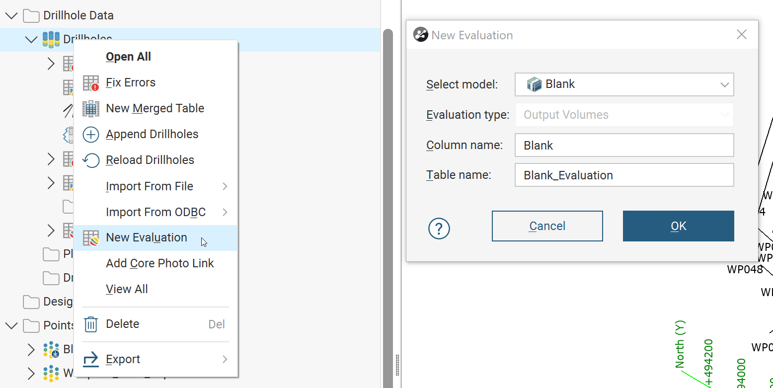The height and width of the screenshot is (388, 773).
Task: Click the Delete trash can icon
Action: 91,324
